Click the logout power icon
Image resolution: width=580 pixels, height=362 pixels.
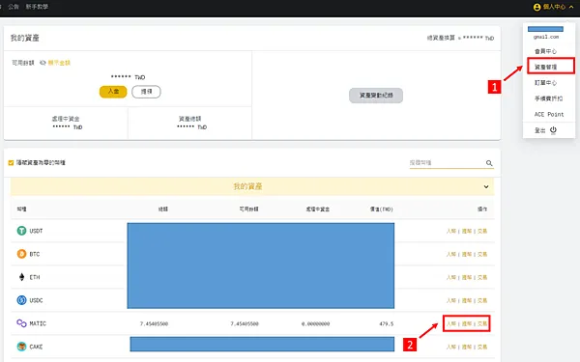tap(553, 130)
